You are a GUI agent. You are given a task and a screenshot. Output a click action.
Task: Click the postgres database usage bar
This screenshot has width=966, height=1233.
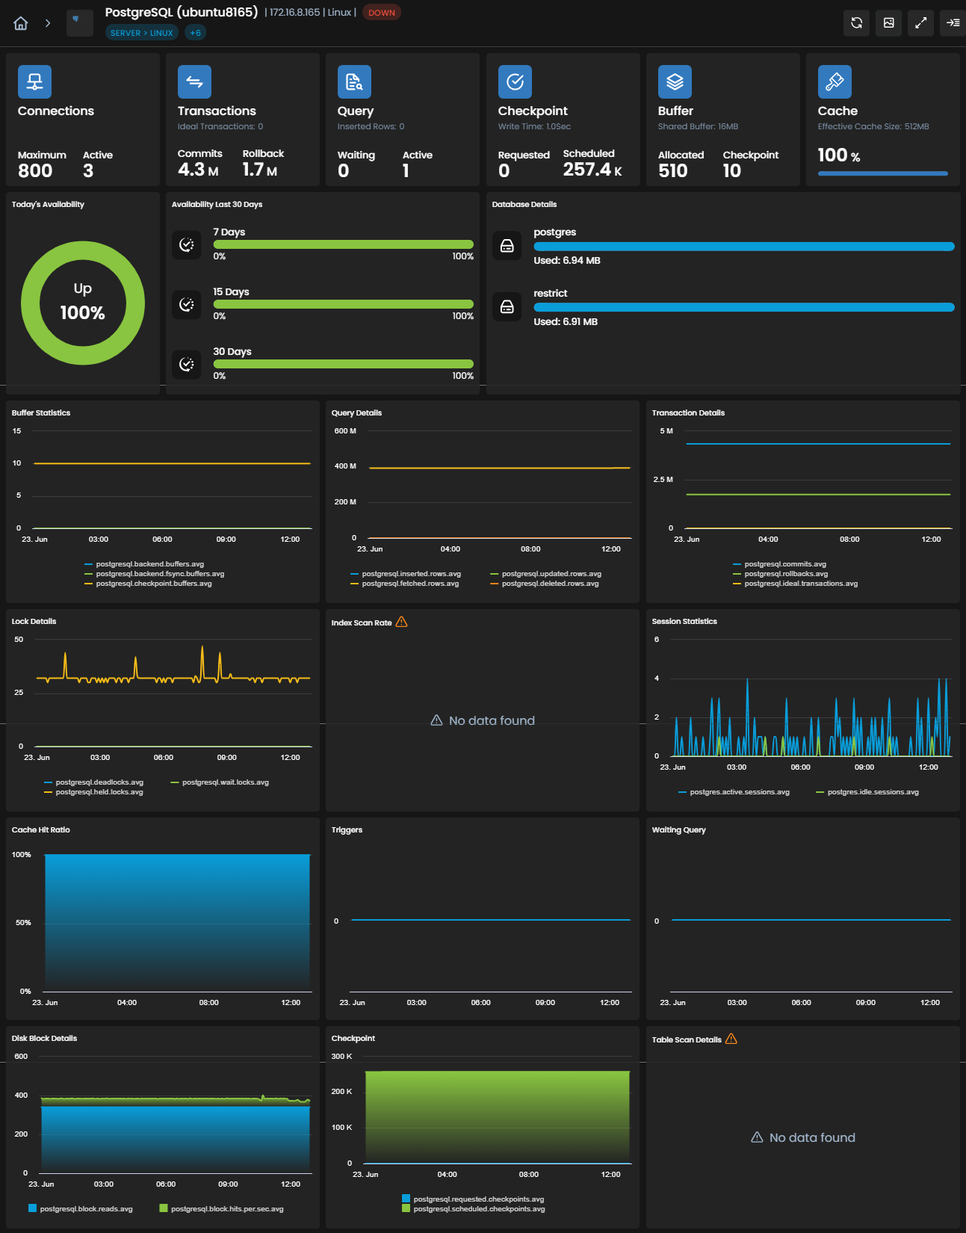point(744,247)
